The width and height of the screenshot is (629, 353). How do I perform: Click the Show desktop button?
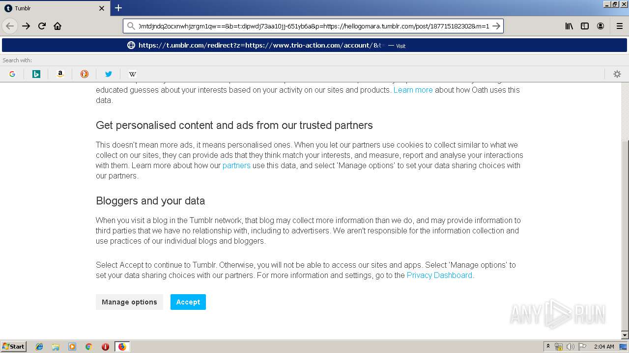[624, 347]
